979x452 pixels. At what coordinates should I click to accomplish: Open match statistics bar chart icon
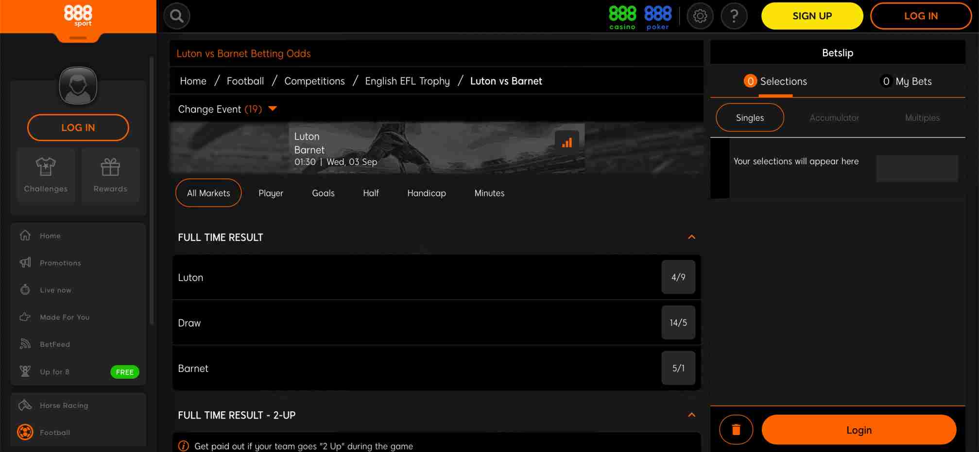pyautogui.click(x=567, y=143)
